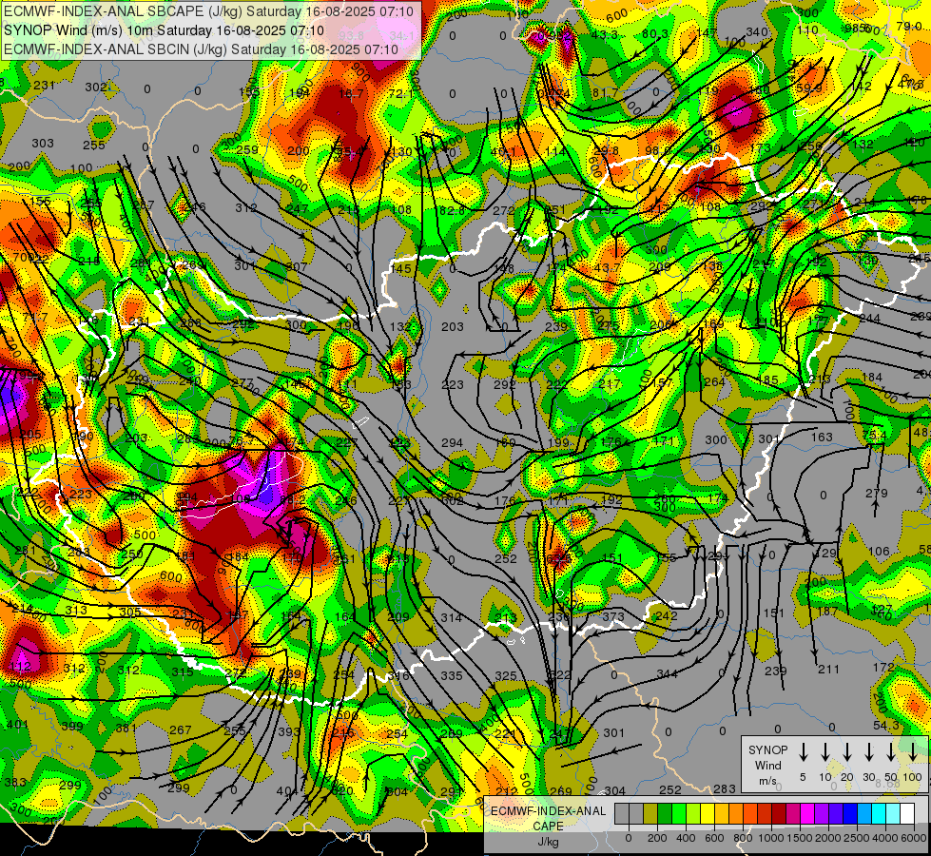Pick the dark red swatch in CAPE legend
Screen dimensions: 931x856
click(780, 813)
